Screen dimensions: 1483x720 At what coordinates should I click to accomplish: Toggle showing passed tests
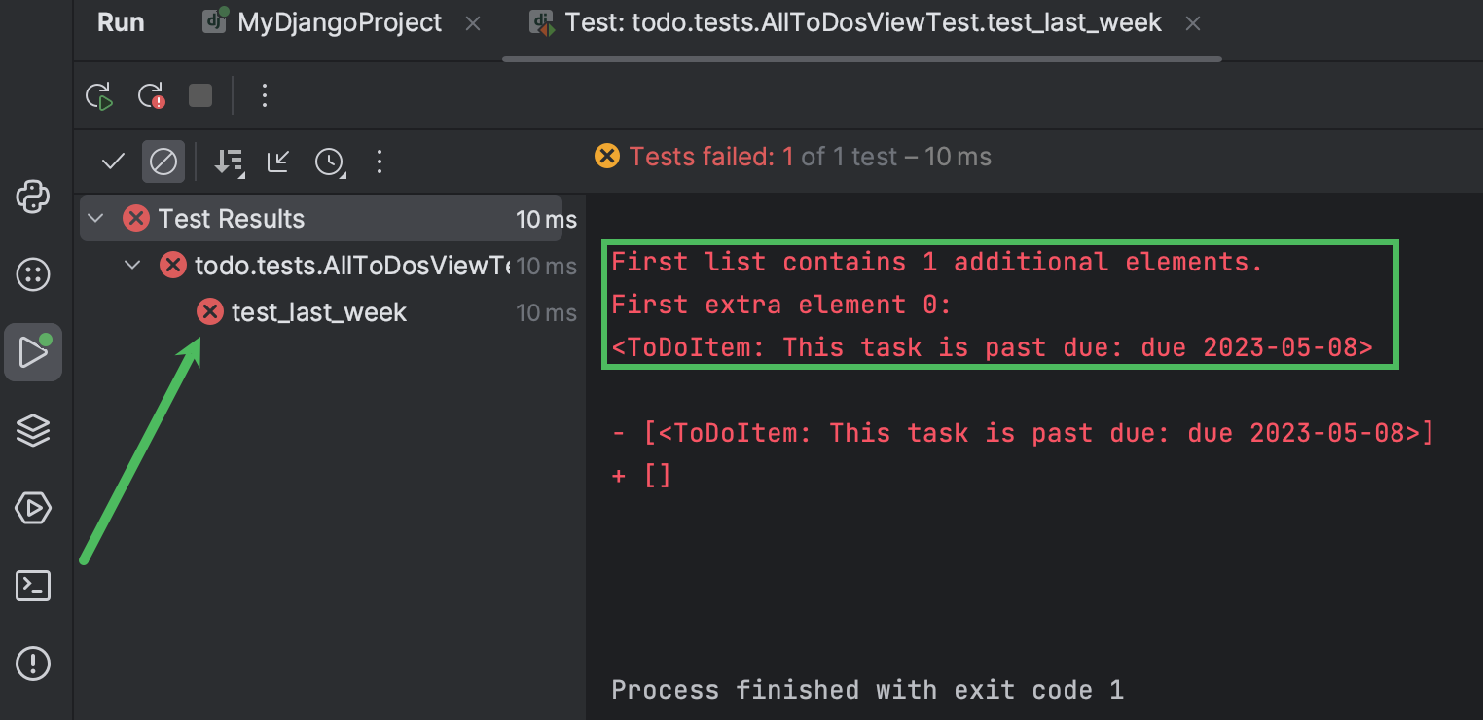pos(112,161)
